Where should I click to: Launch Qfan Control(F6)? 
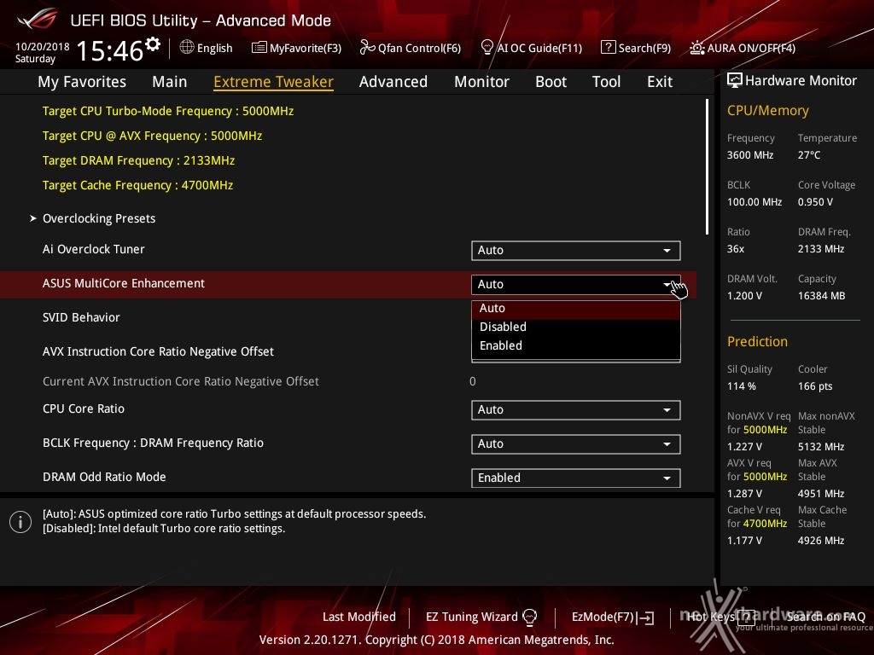tap(411, 48)
